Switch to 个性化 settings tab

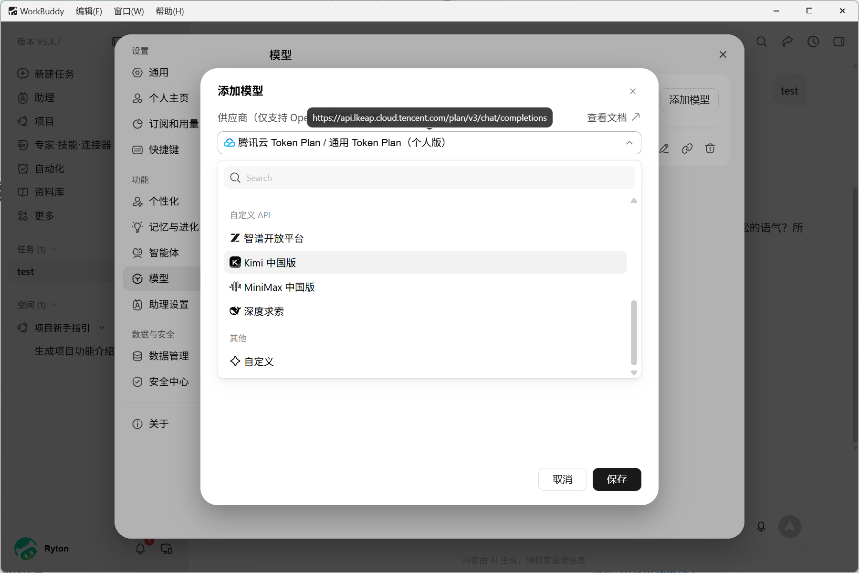tap(162, 202)
